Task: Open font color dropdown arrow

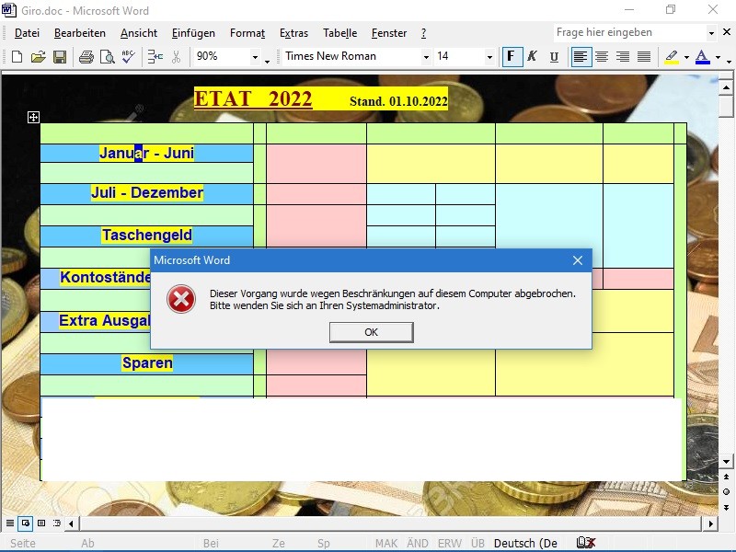Action: click(x=718, y=58)
